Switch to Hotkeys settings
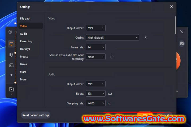191x127 pixels. (25, 49)
